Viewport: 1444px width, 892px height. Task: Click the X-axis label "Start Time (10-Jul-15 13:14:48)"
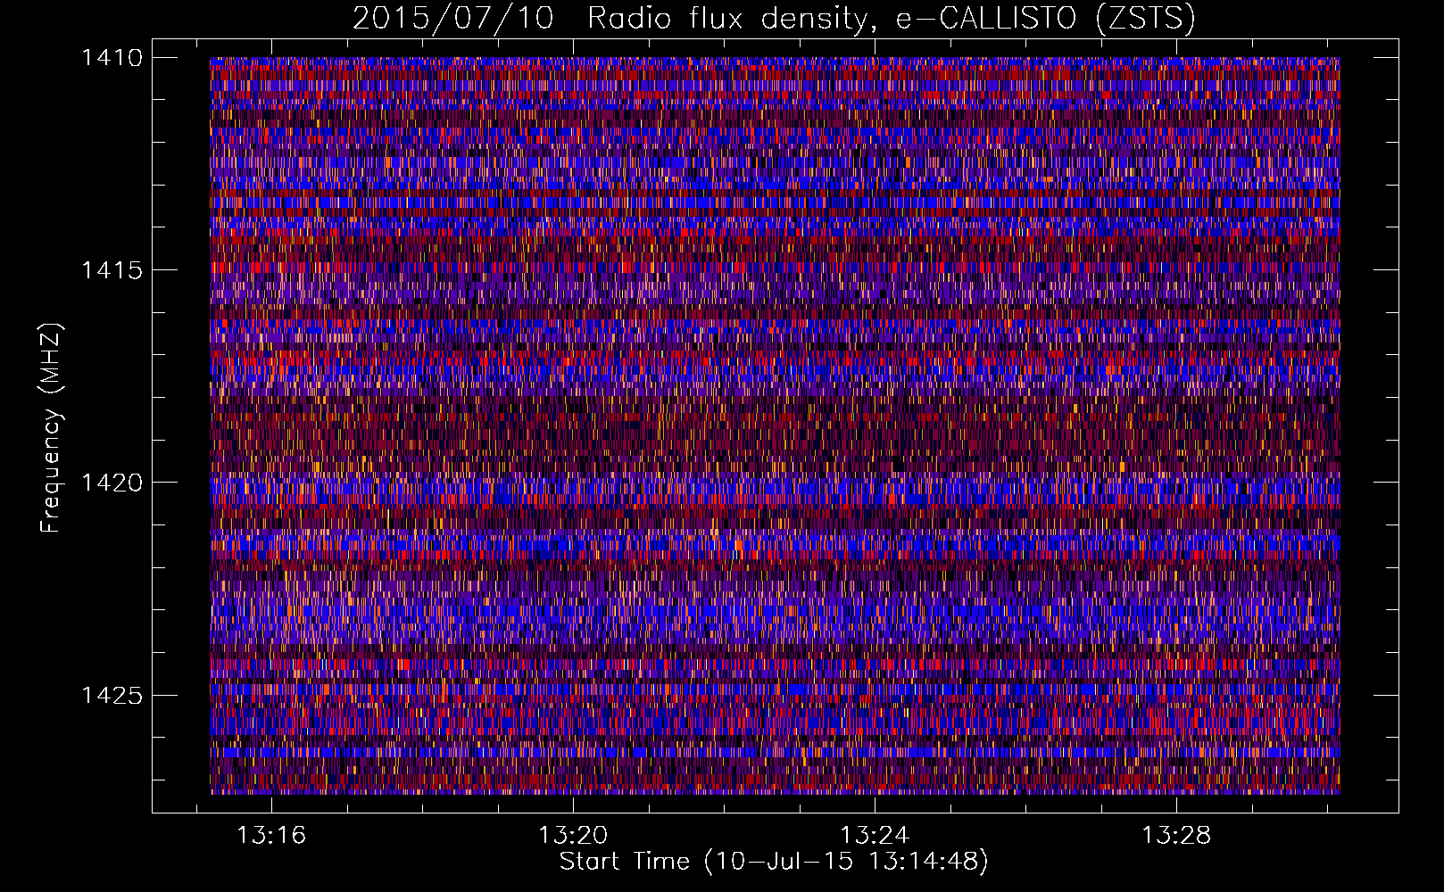tap(774, 862)
